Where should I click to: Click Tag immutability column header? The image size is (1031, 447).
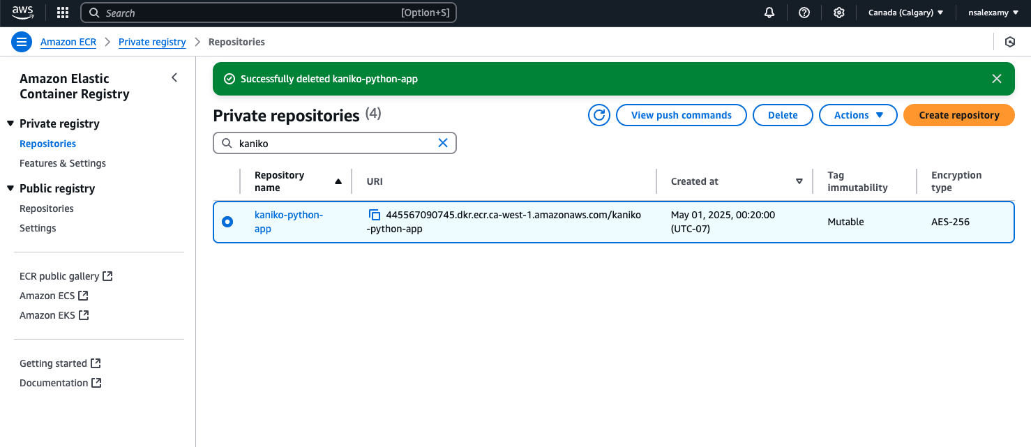(x=857, y=181)
